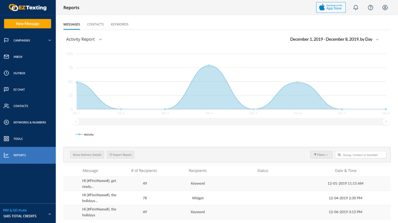Open the date range dropdown
This screenshot has height=223, width=398.
coord(334,39)
